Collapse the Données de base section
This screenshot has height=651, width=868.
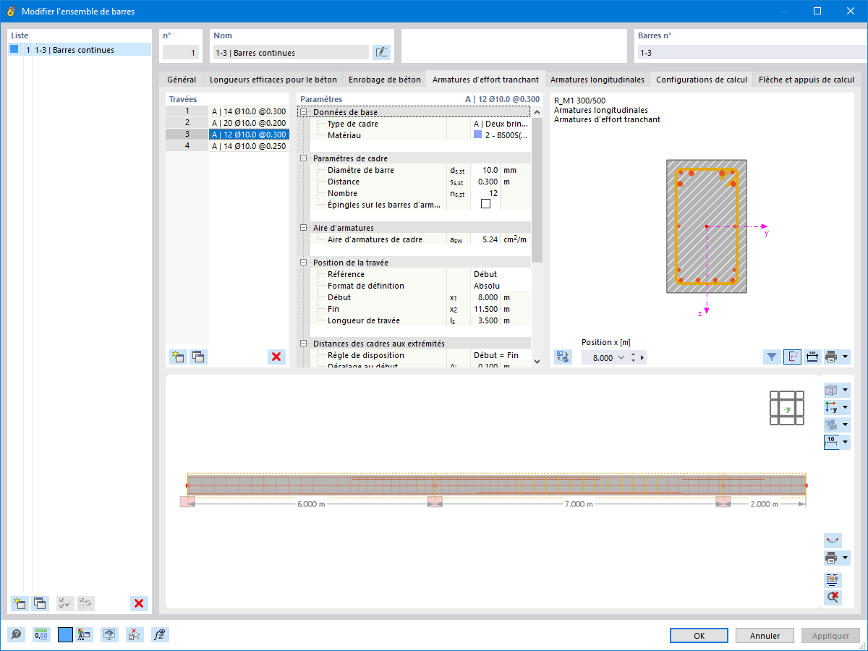(x=304, y=112)
